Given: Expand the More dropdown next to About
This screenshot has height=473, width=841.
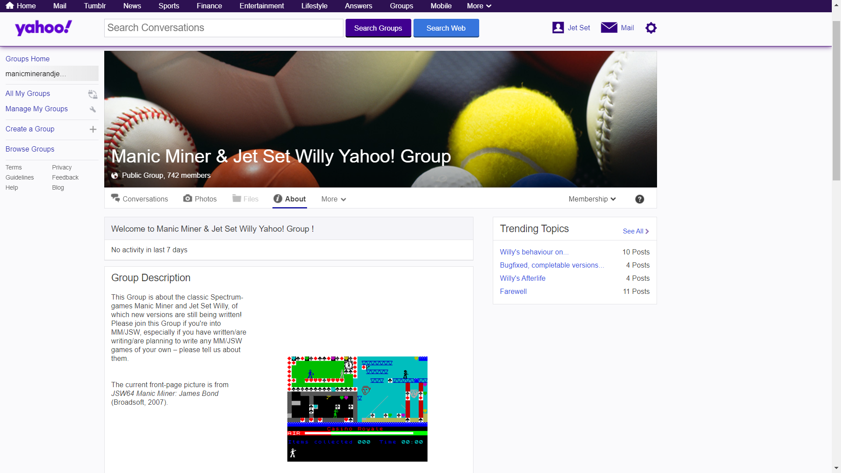Looking at the screenshot, I should tap(333, 199).
